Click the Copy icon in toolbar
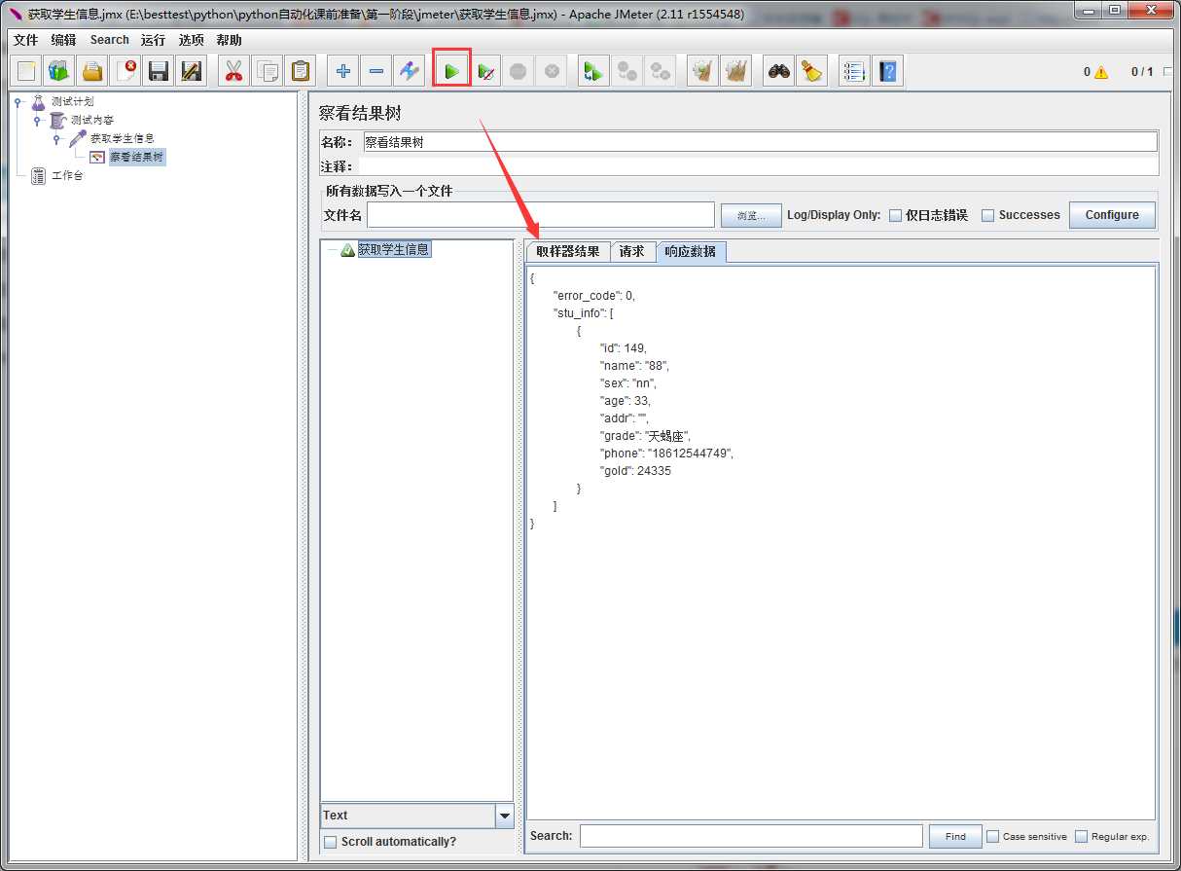This screenshot has width=1181, height=871. 268,71
